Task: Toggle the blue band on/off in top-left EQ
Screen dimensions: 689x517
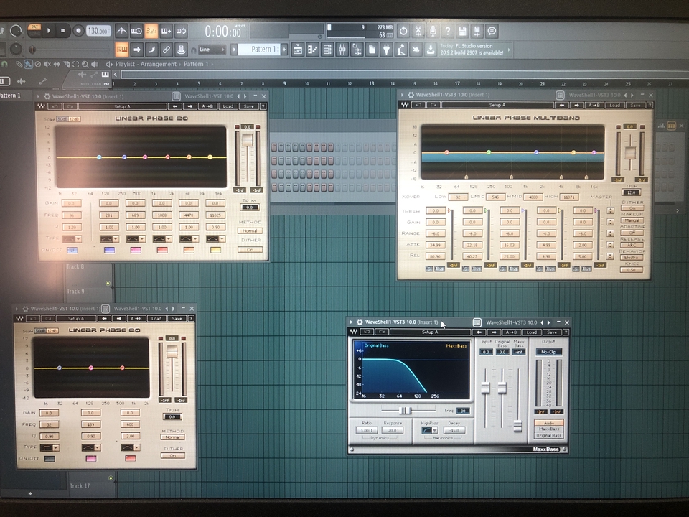Action: 109,250
